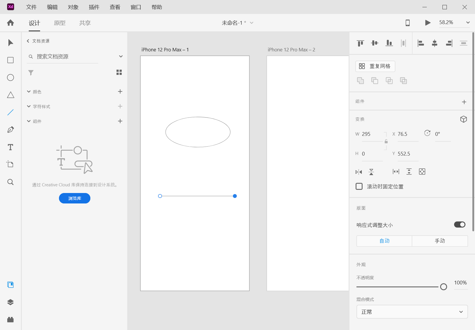Open the Layers panel

[x=10, y=302]
